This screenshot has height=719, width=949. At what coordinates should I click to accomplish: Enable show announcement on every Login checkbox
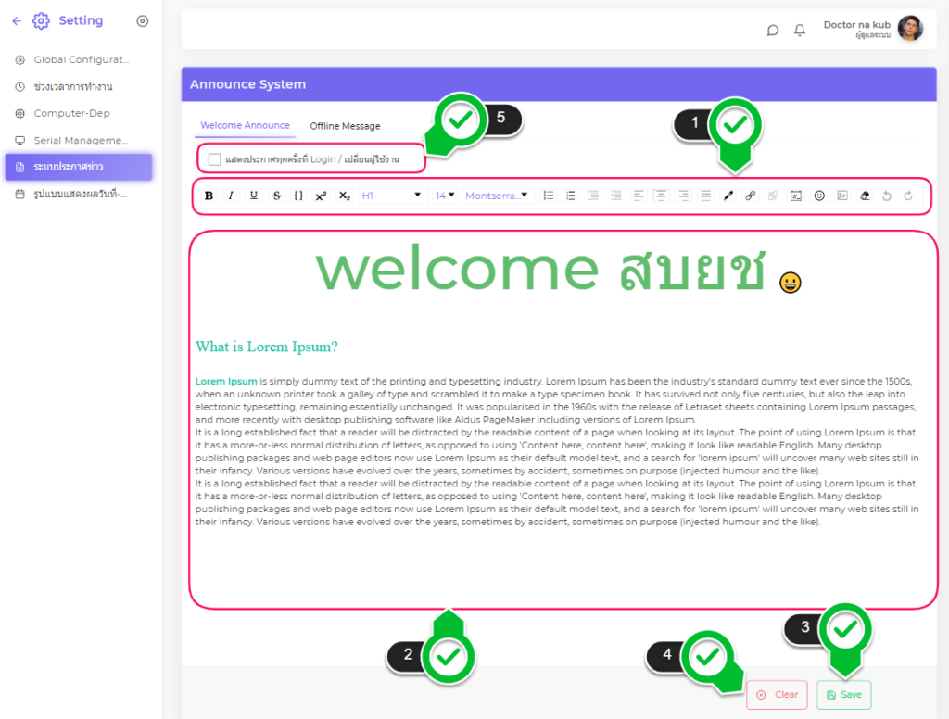215,159
